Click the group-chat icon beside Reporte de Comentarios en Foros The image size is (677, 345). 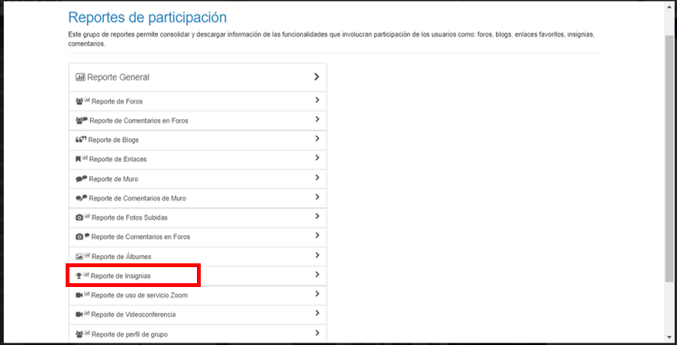pos(82,121)
